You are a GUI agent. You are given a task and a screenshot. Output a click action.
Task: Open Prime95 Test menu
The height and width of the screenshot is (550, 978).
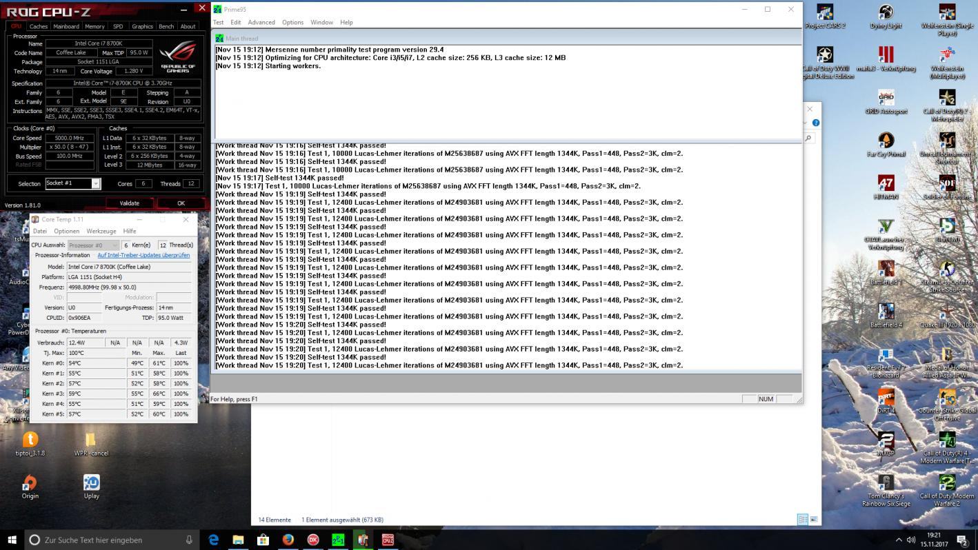click(x=218, y=22)
